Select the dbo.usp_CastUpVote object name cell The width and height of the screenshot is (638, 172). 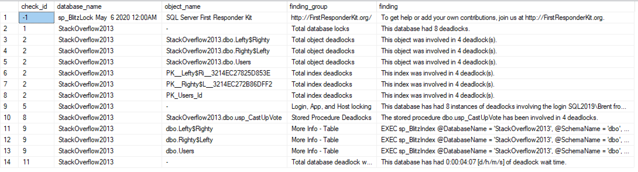pyautogui.click(x=224, y=118)
